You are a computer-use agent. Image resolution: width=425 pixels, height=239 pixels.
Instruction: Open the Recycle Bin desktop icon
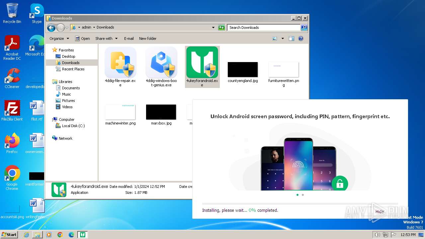click(x=12, y=13)
